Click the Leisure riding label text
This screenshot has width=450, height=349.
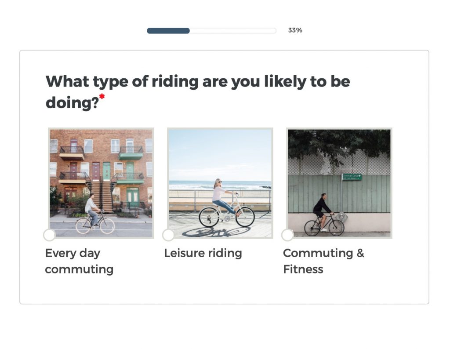click(203, 253)
